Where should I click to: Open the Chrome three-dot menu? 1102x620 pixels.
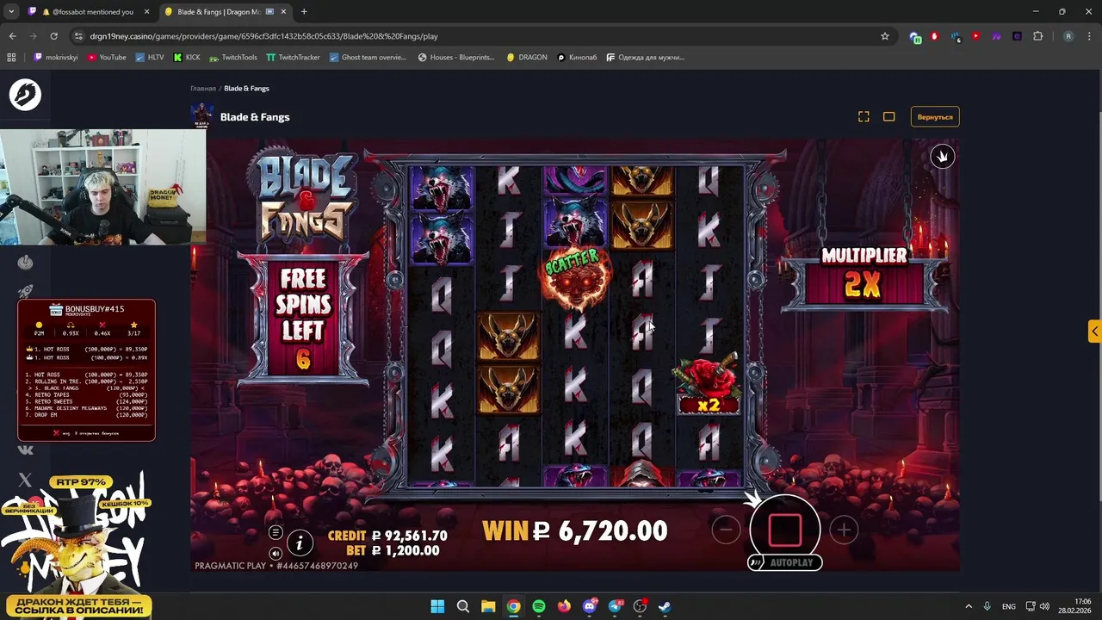pos(1089,36)
